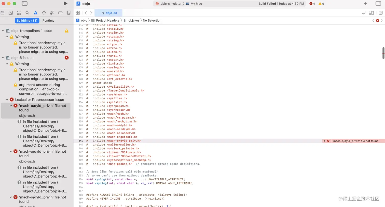Choose the My Mac run destination
The image size is (385, 207).
tap(194, 4)
